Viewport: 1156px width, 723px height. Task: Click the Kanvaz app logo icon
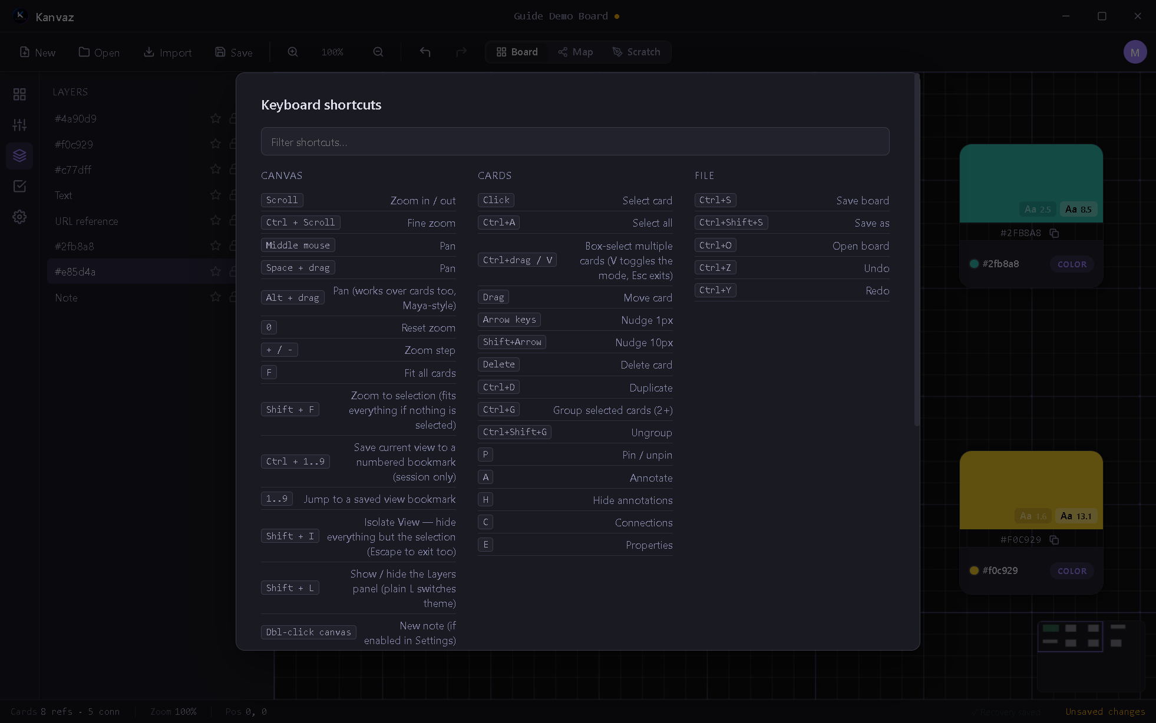coord(20,16)
